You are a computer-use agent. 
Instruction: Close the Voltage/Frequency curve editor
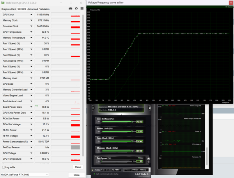[230, 3]
